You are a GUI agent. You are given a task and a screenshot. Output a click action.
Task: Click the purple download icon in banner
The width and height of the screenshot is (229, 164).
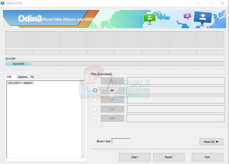click(187, 16)
